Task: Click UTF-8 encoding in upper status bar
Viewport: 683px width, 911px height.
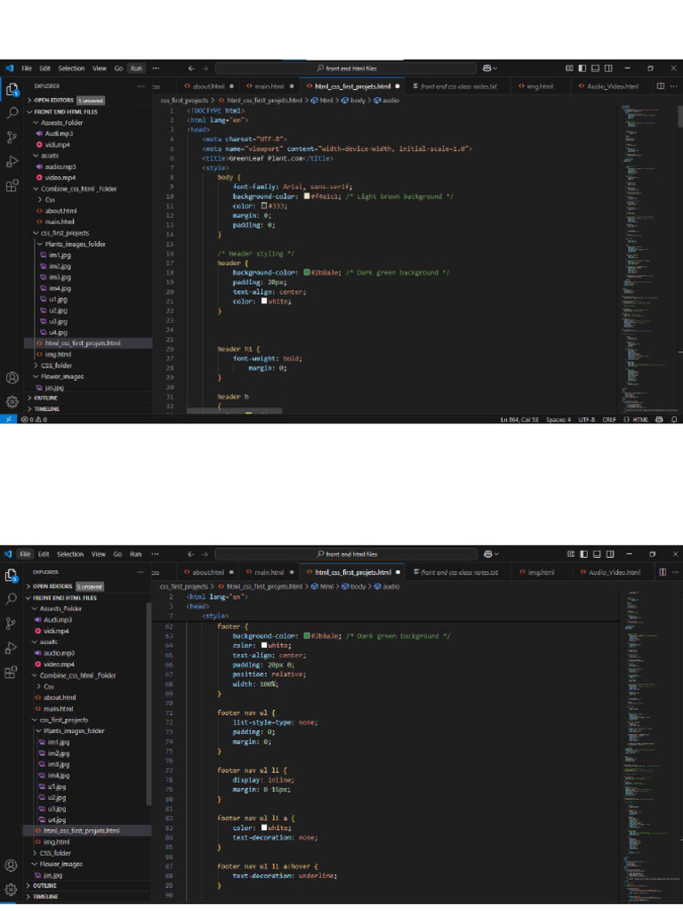Action: click(x=587, y=419)
